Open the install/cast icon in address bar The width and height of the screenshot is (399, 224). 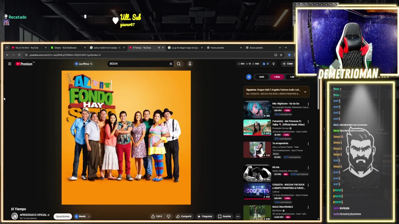click(x=276, y=55)
